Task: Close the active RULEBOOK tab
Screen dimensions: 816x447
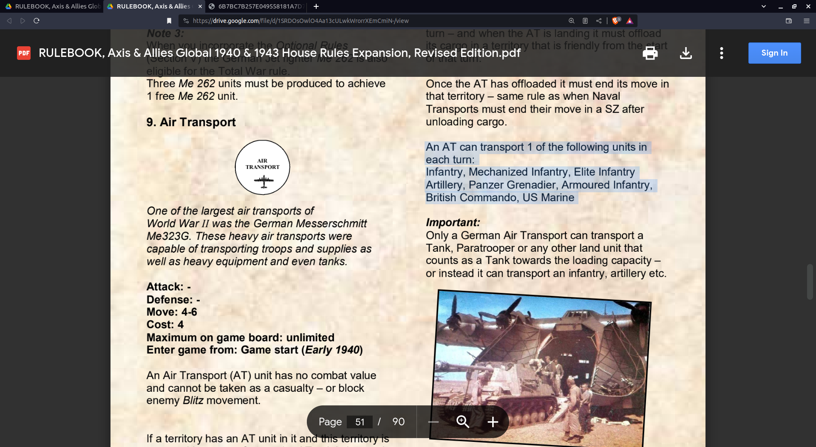Action: [200, 6]
